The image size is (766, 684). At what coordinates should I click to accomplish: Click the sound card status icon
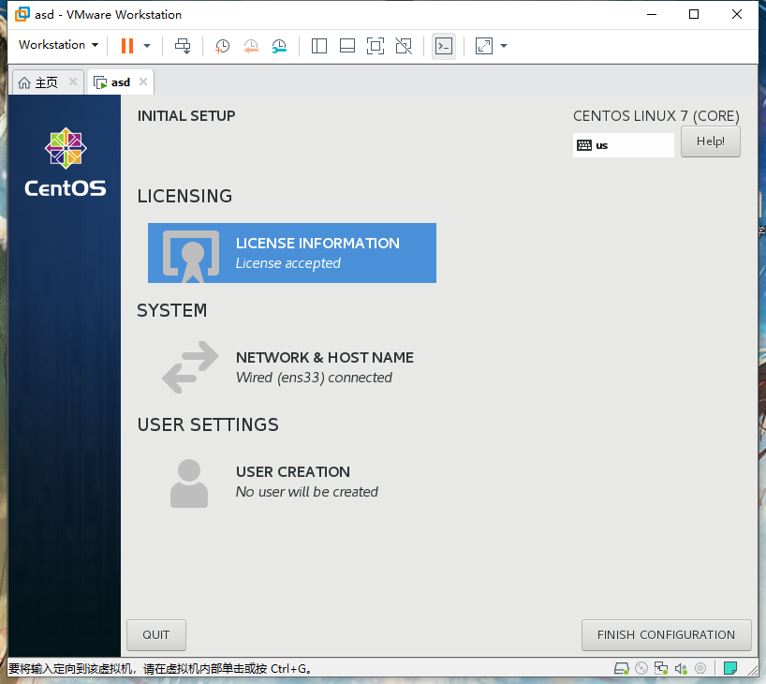[x=681, y=668]
